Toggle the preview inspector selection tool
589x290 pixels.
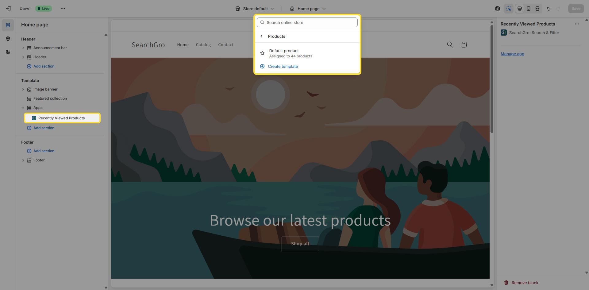[509, 9]
